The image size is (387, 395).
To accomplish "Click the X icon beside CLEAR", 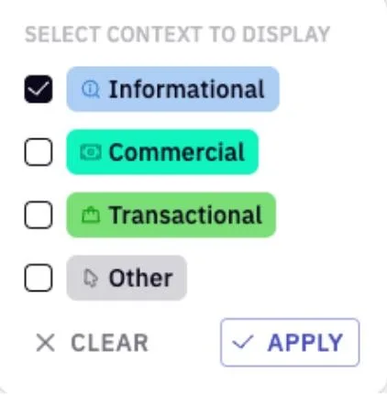I will (46, 343).
